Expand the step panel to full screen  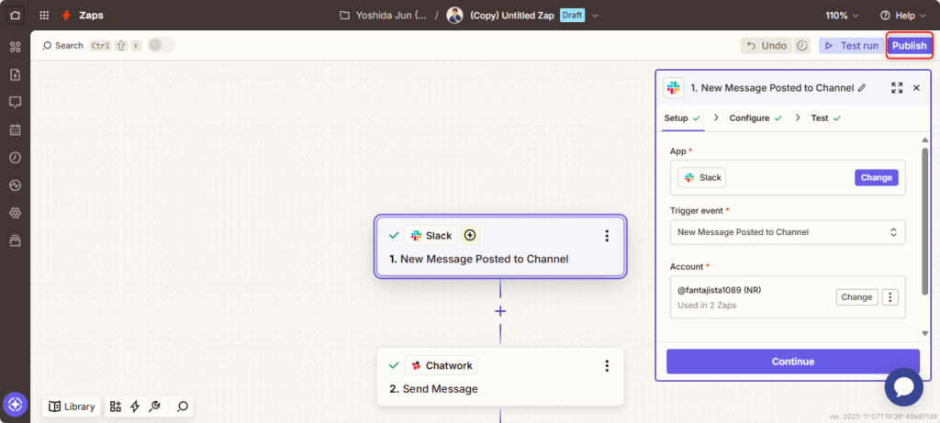tap(897, 88)
